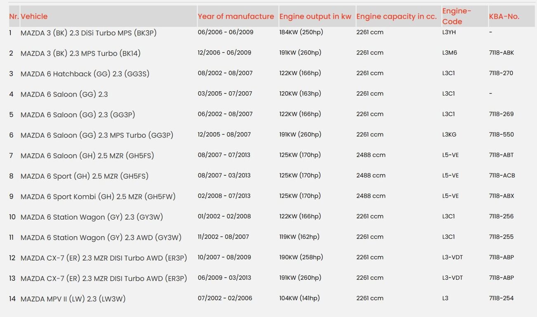Click MAZDA MPV II (LW) 2.3 (LW3W)
Screen dimensions: 537x317
[x=73, y=299]
